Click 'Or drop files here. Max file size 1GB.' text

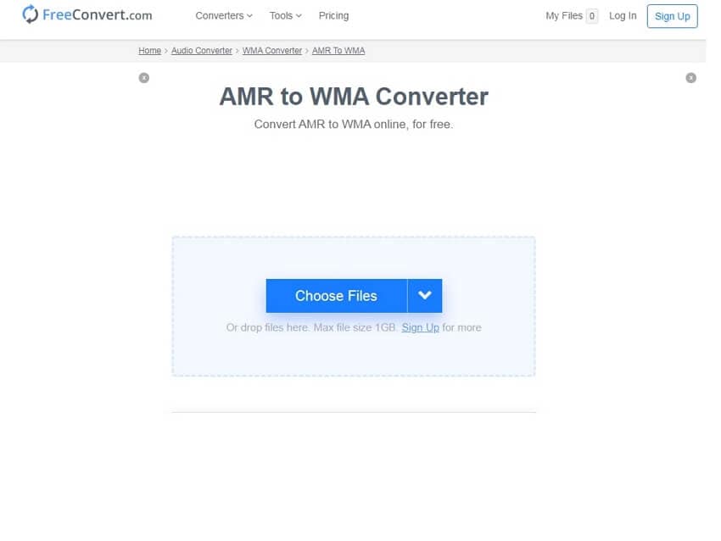point(311,327)
